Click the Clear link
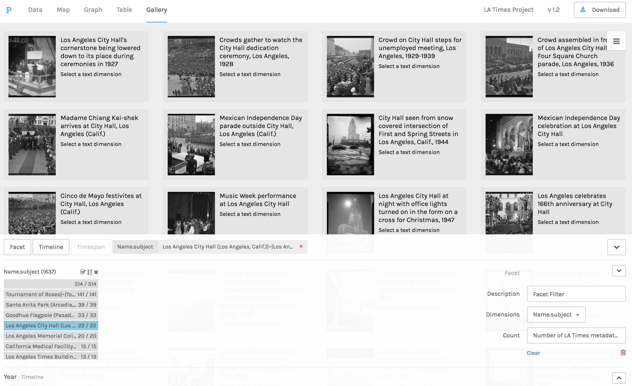 533,353
